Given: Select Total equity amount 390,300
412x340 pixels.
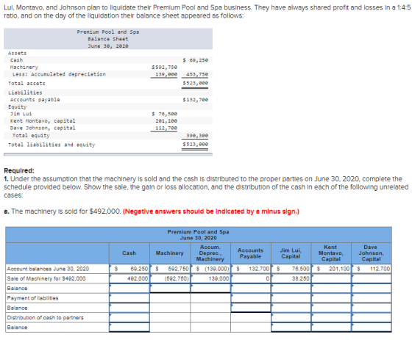Looking at the screenshot, I should tap(197, 135).
